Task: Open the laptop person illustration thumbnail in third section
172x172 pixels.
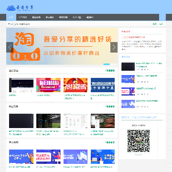Action: pos(103,157)
